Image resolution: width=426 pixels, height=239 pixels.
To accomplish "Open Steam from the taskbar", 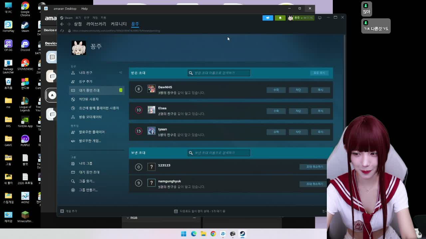I will click(x=242, y=234).
